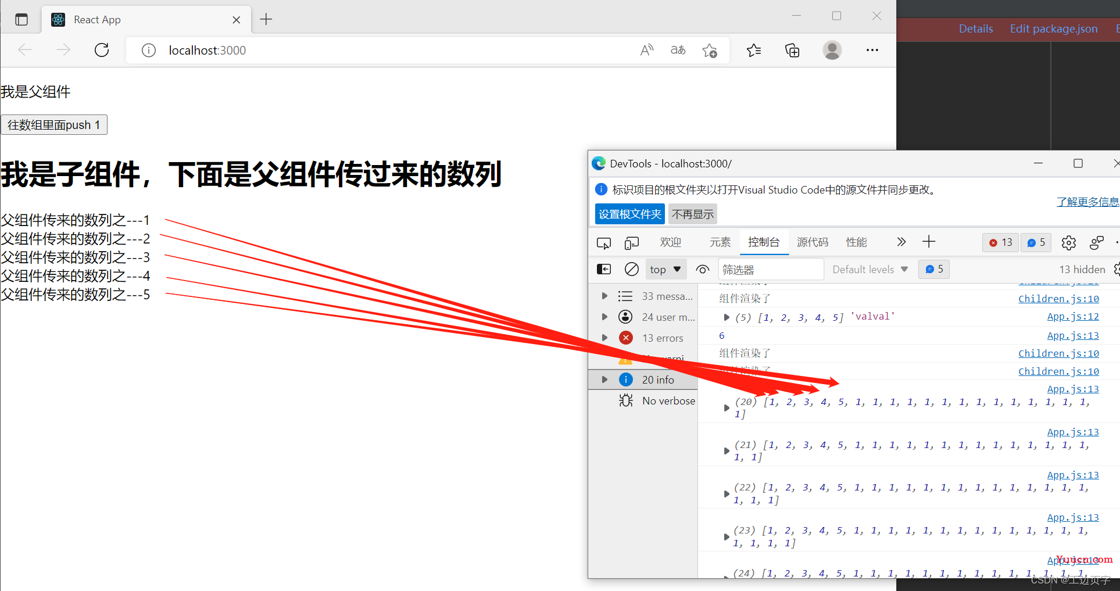Screen dimensions: 1120x591
Task: Select the 13 errors red icon
Action: [625, 338]
